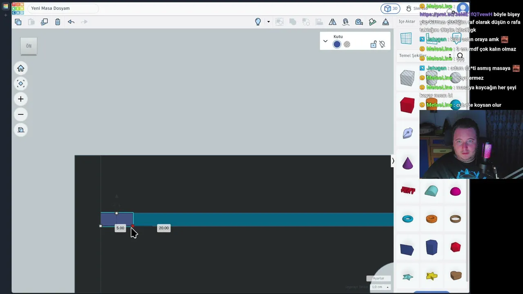Add the dark blue wedge shape

[x=407, y=249]
